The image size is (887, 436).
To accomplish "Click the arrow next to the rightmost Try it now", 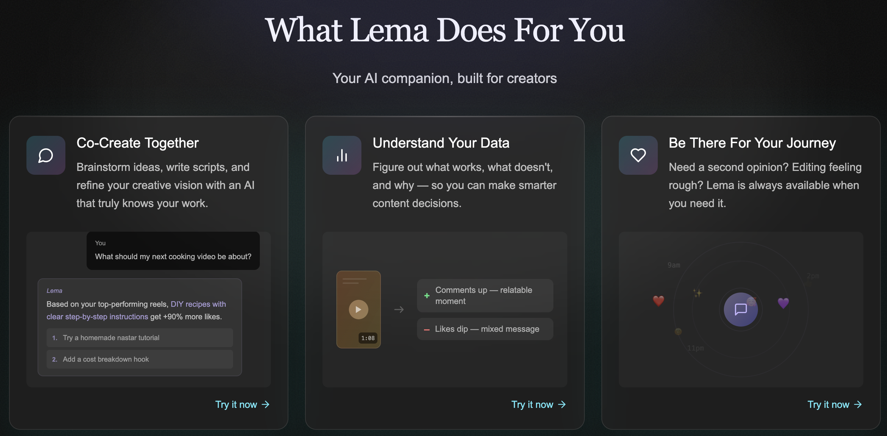I will (x=858, y=404).
